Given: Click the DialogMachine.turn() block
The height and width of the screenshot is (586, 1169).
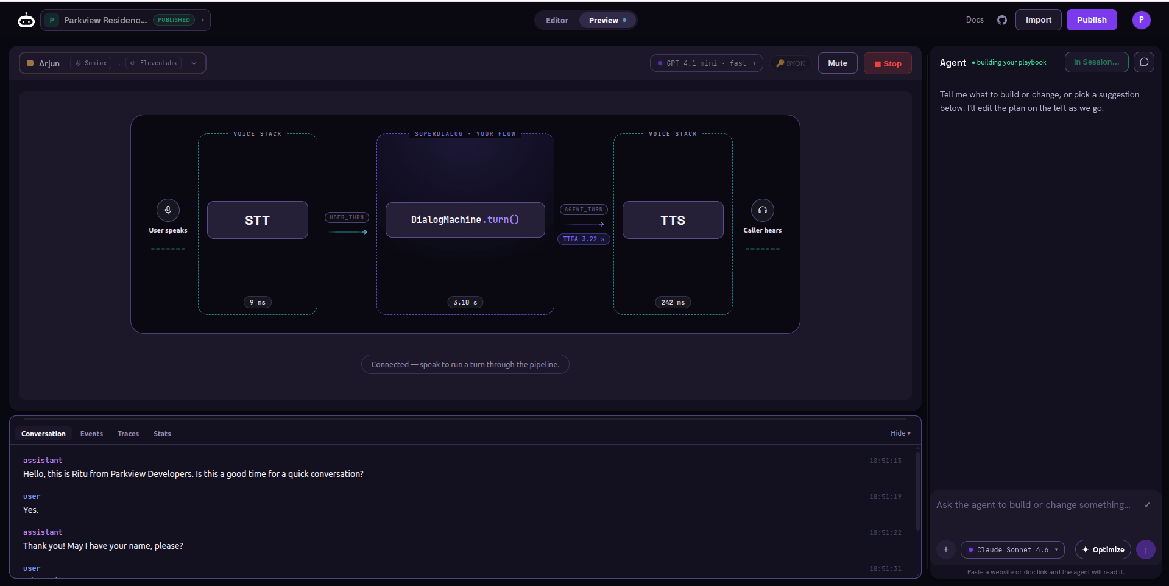Looking at the screenshot, I should 465,220.
